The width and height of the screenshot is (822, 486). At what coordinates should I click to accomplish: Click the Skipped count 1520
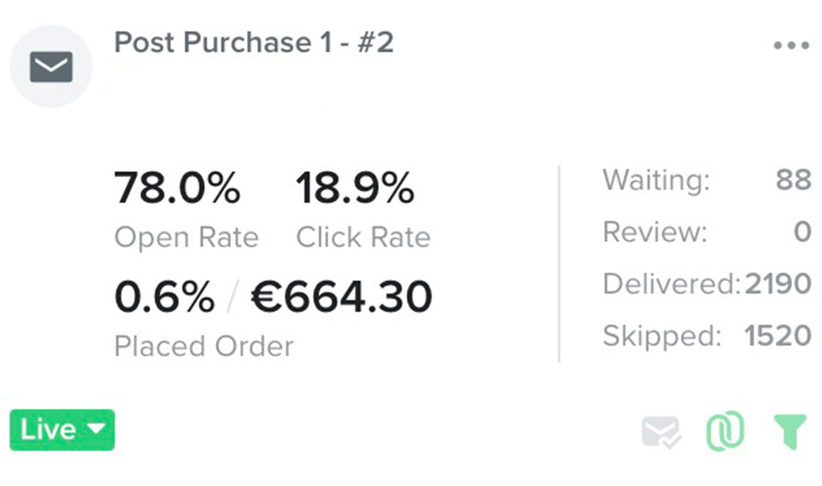pyautogui.click(x=777, y=336)
